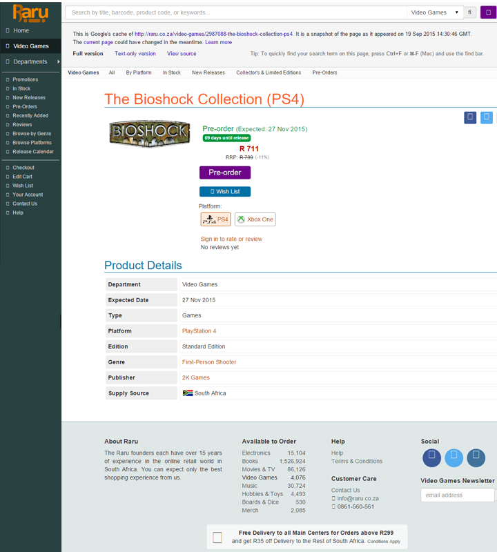This screenshot has width=497, height=552.
Task: Click the PlayStation 4 platform link
Action: pyautogui.click(x=199, y=331)
